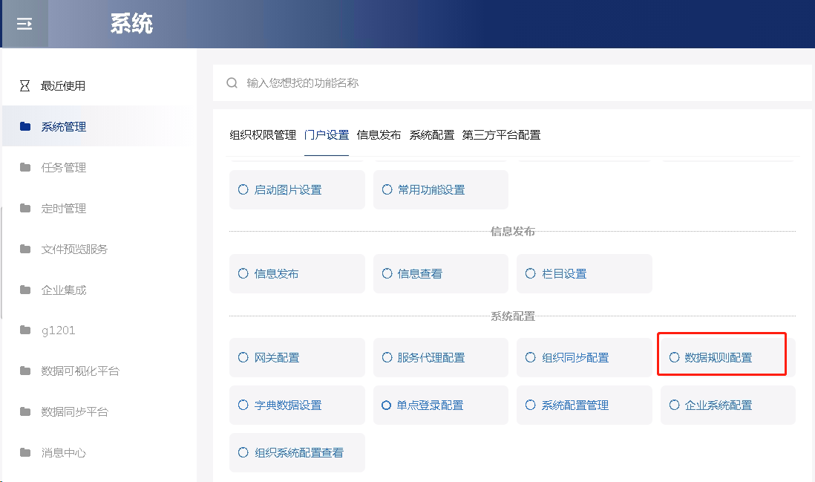Click folder icon beside 定时管理
The height and width of the screenshot is (482, 815).
(x=25, y=208)
